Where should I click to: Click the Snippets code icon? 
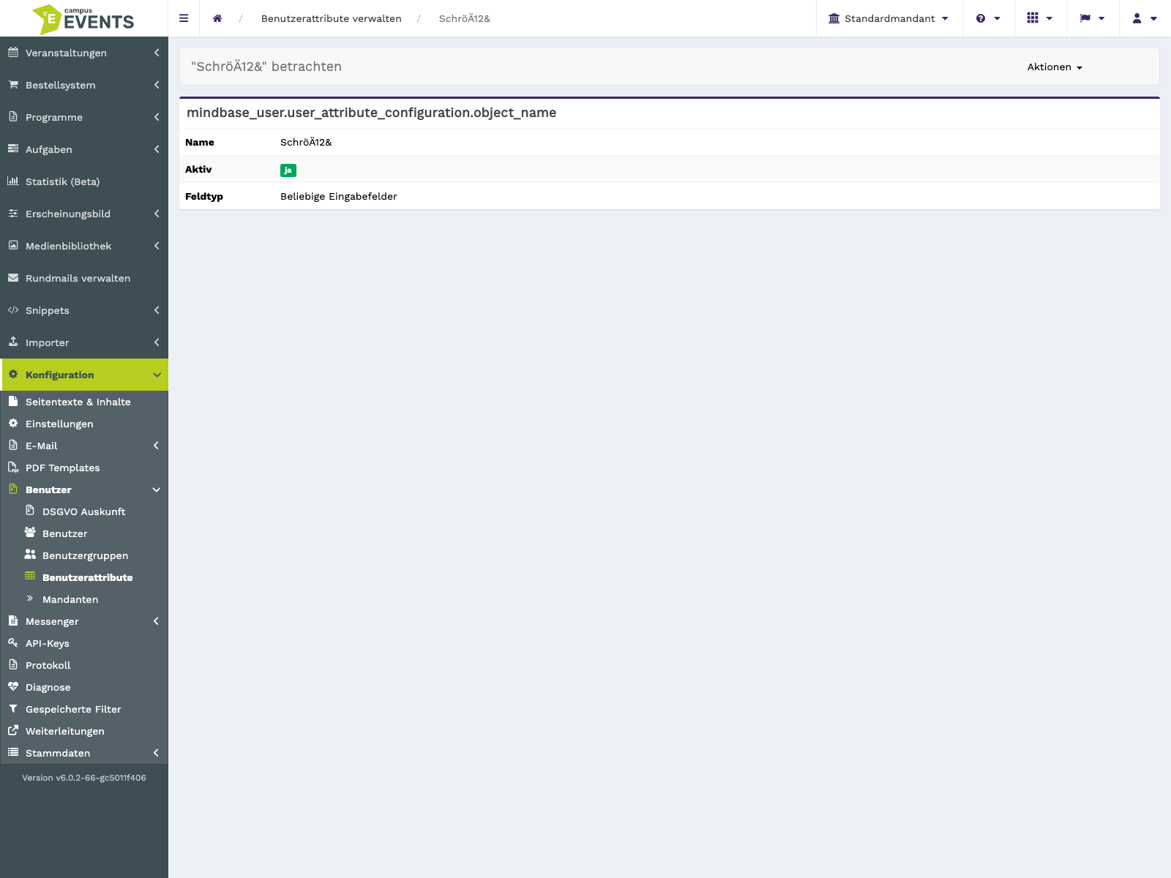13,309
